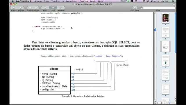Select page 4 thumbnail in sidebar
The image size is (186, 105).
click(x=165, y=61)
